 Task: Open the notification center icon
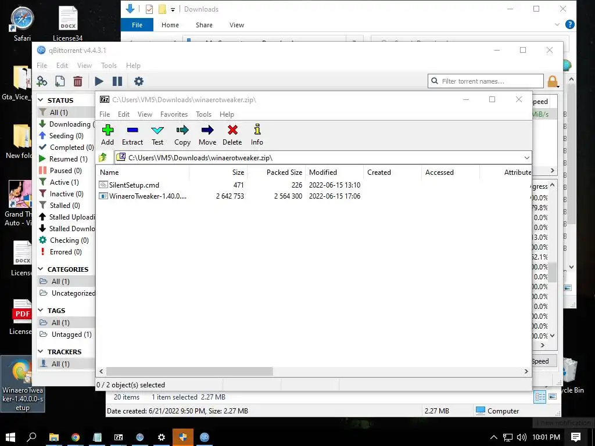click(x=576, y=437)
